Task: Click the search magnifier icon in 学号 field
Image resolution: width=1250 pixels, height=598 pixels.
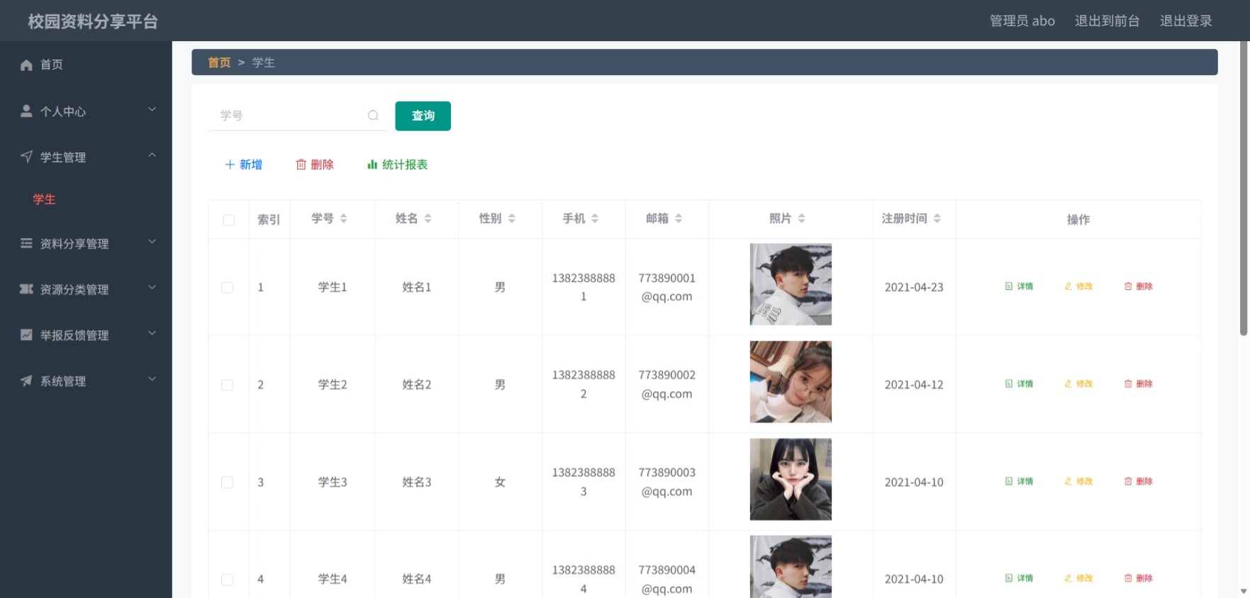Action: click(373, 115)
